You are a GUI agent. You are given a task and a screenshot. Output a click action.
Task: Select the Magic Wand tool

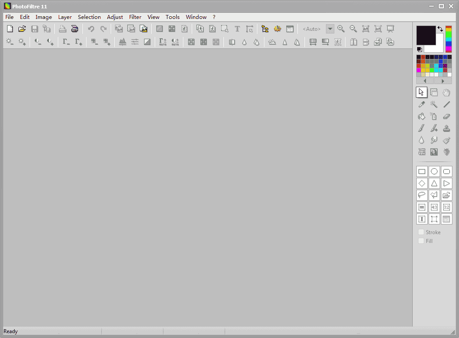click(434, 104)
